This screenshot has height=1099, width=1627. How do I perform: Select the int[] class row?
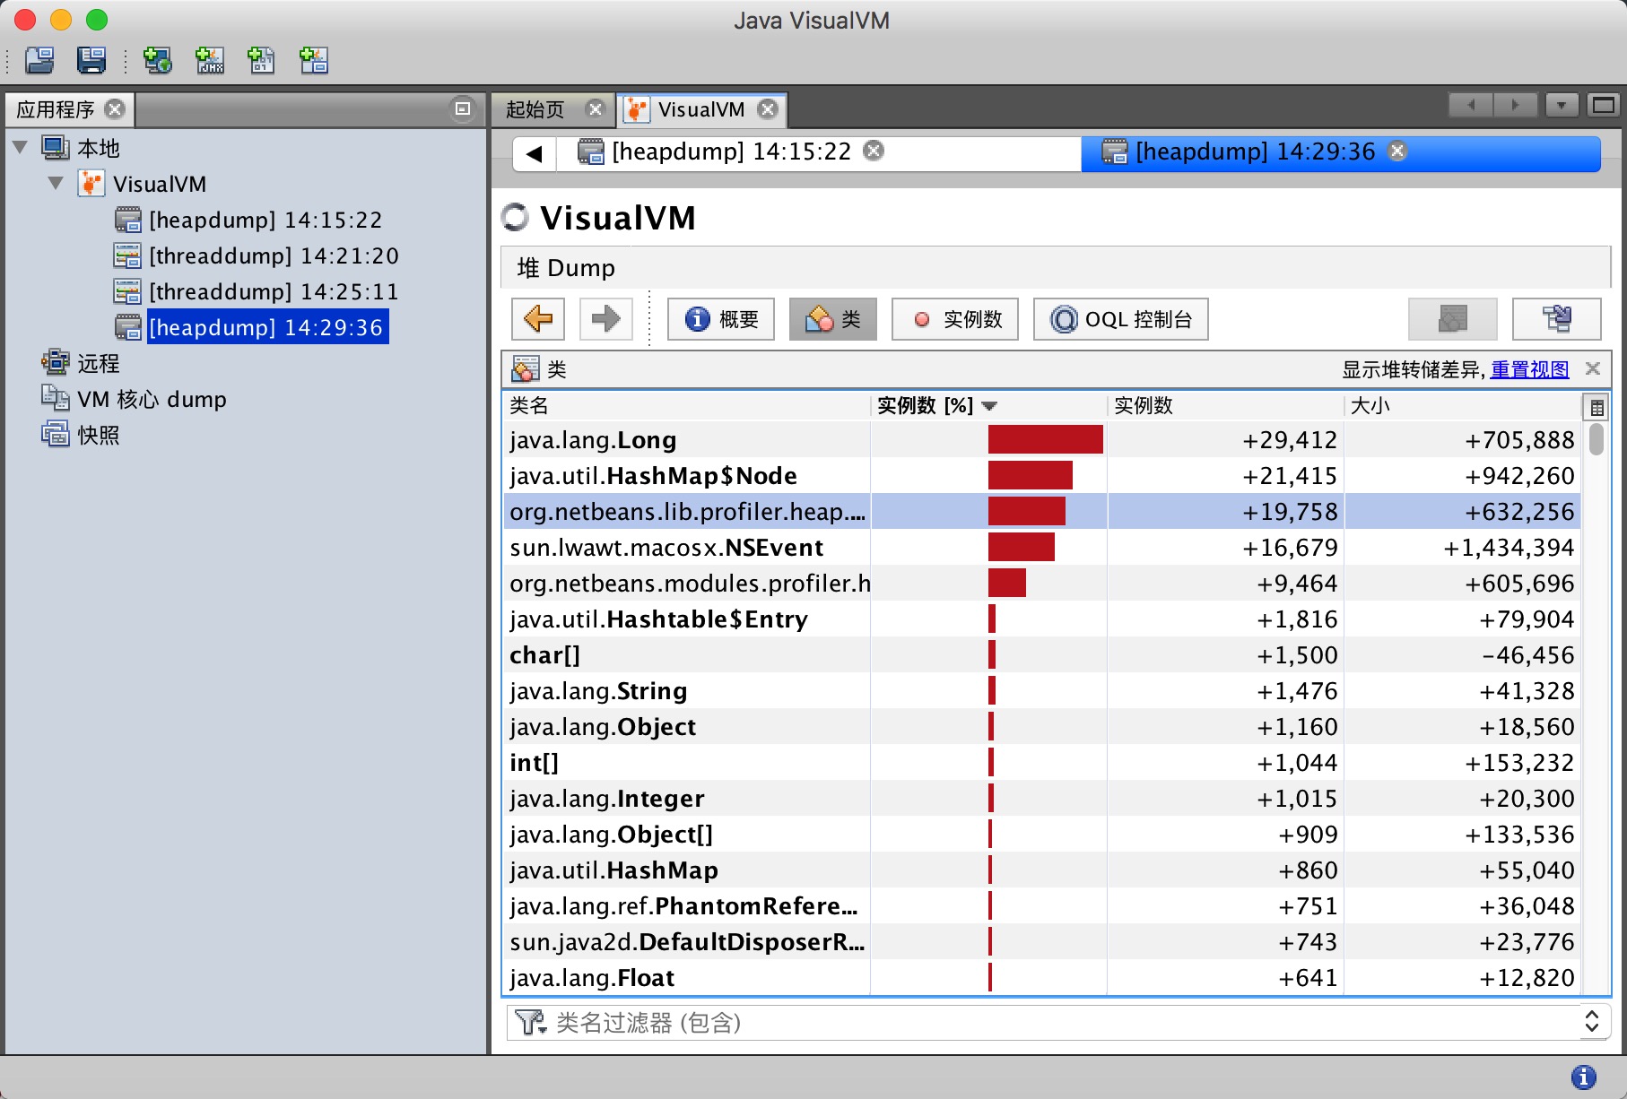[x=1041, y=762]
